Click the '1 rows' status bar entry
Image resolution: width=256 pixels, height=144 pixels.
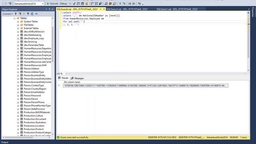pyautogui.click(x=244, y=138)
